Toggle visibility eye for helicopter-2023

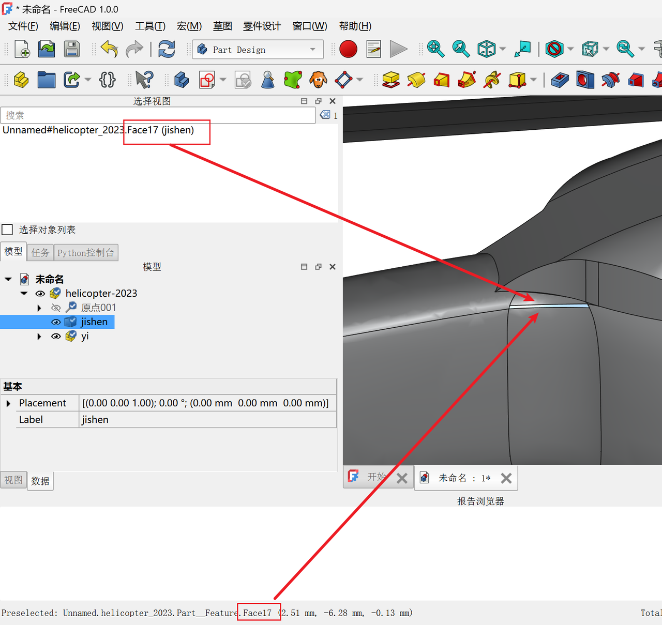(x=40, y=294)
